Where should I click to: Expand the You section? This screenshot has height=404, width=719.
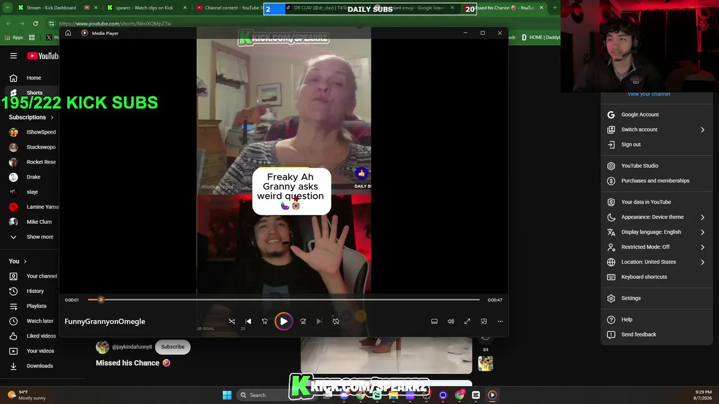pos(18,261)
